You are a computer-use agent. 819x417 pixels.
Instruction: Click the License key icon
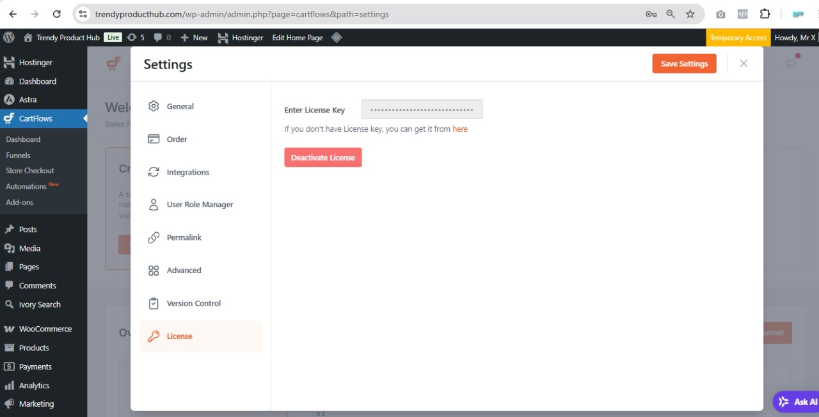click(154, 336)
